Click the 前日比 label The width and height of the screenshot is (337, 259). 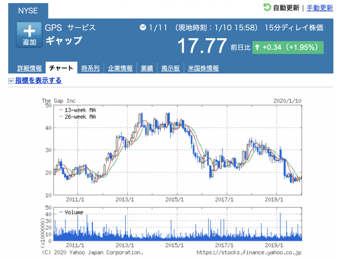[x=241, y=47]
